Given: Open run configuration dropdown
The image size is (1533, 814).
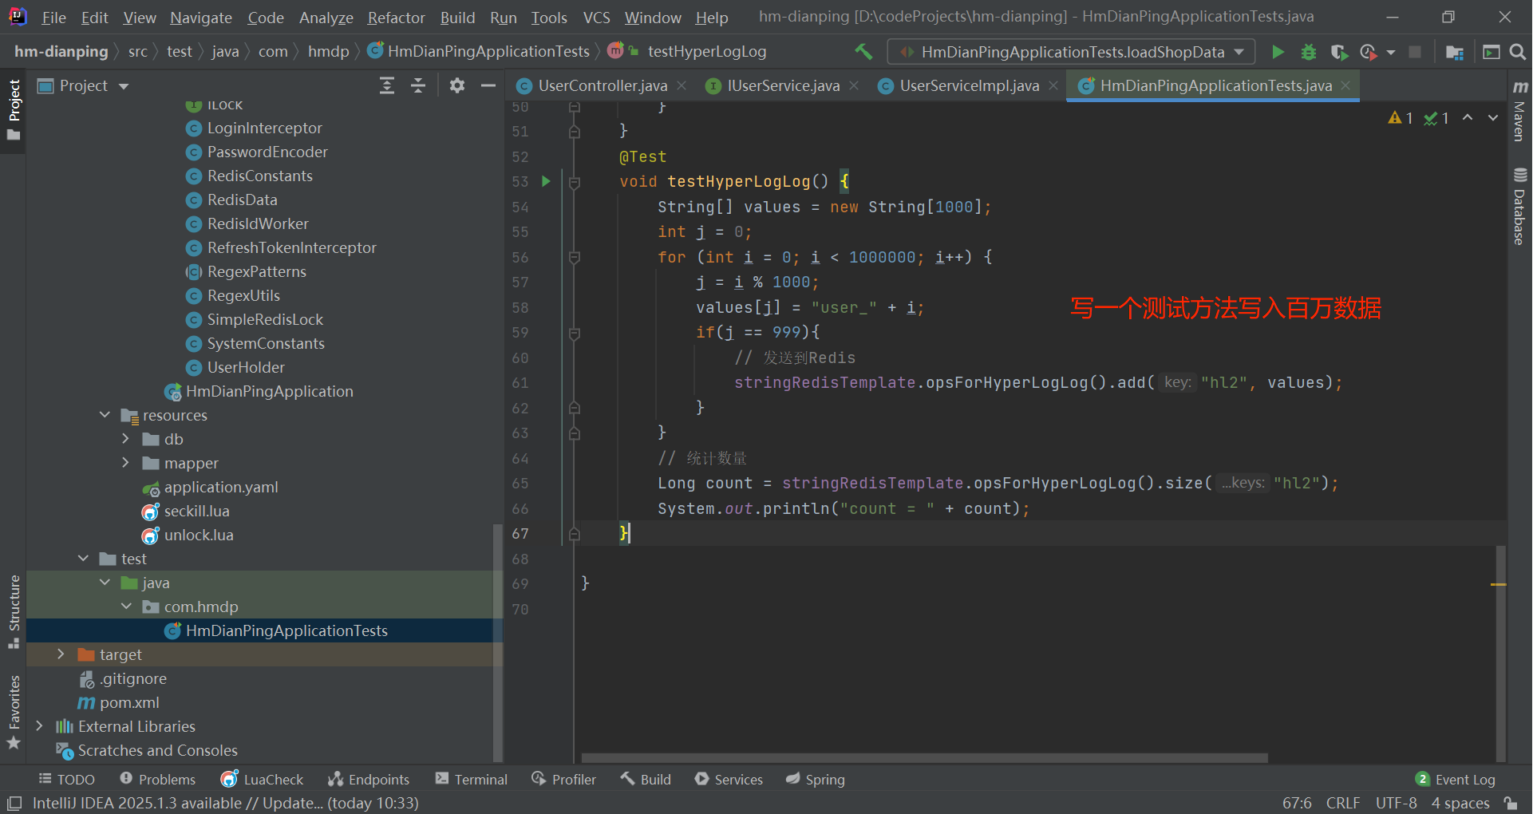Looking at the screenshot, I should click(1071, 52).
